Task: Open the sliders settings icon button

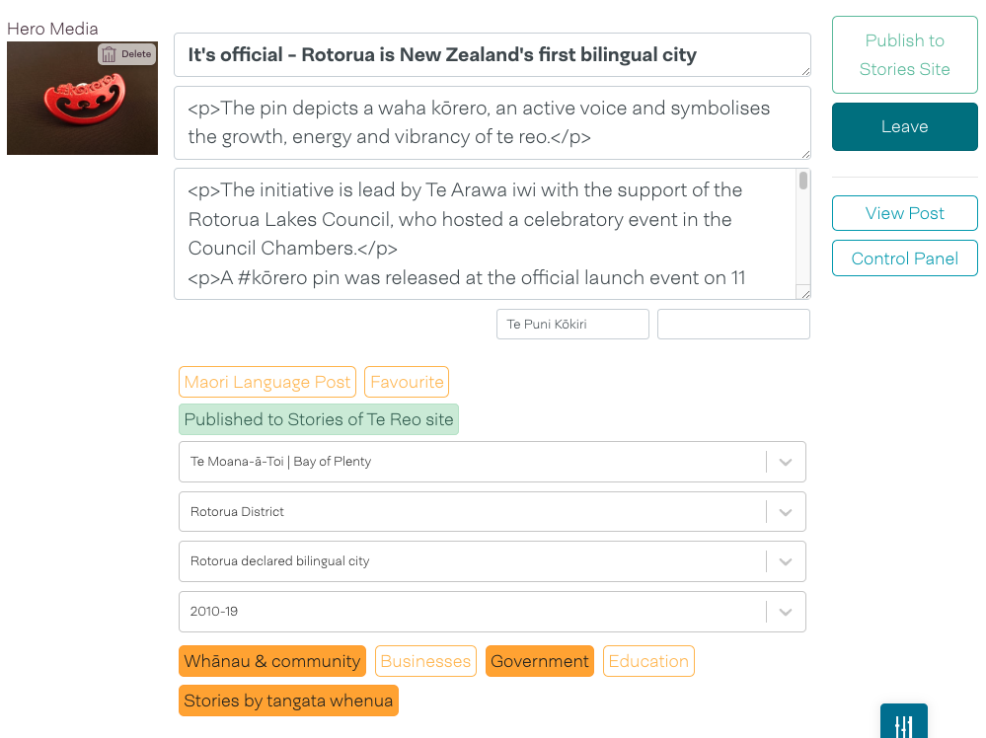Action: click(903, 725)
